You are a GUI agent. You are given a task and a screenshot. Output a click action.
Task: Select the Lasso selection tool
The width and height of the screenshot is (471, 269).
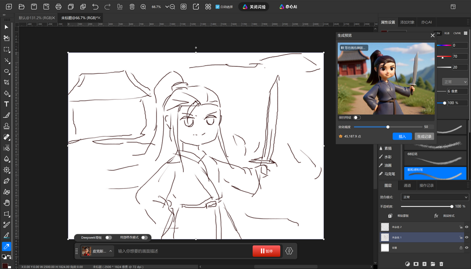tap(6, 71)
